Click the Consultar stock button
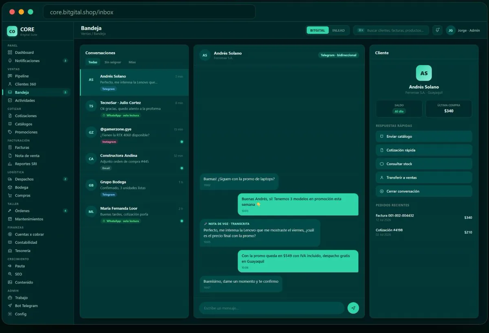This screenshot has width=489, height=333. [424, 164]
